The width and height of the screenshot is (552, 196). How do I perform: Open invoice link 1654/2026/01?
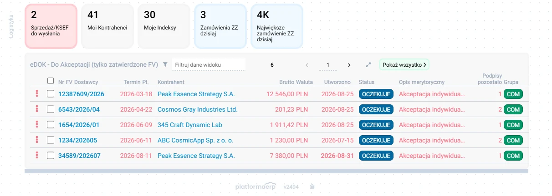79,125
